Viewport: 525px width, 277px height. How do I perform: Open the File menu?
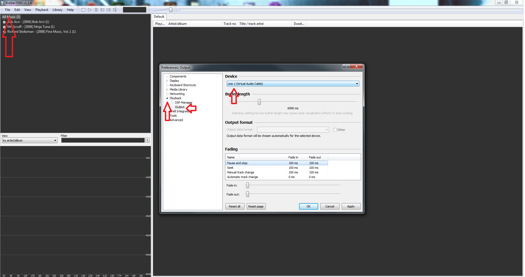pos(8,10)
